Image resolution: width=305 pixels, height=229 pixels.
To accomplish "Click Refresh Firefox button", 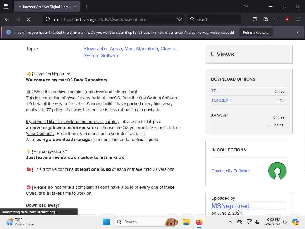I will tap(256, 33).
